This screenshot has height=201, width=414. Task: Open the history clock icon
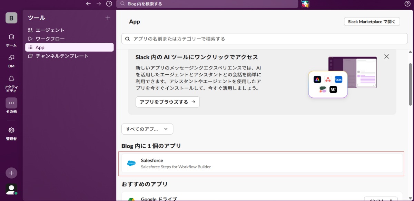tap(109, 4)
